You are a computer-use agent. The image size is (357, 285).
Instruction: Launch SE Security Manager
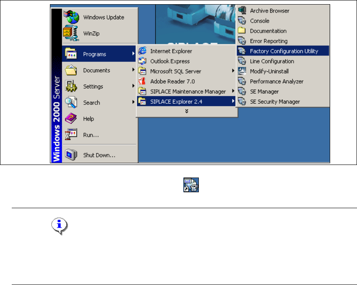283,101
